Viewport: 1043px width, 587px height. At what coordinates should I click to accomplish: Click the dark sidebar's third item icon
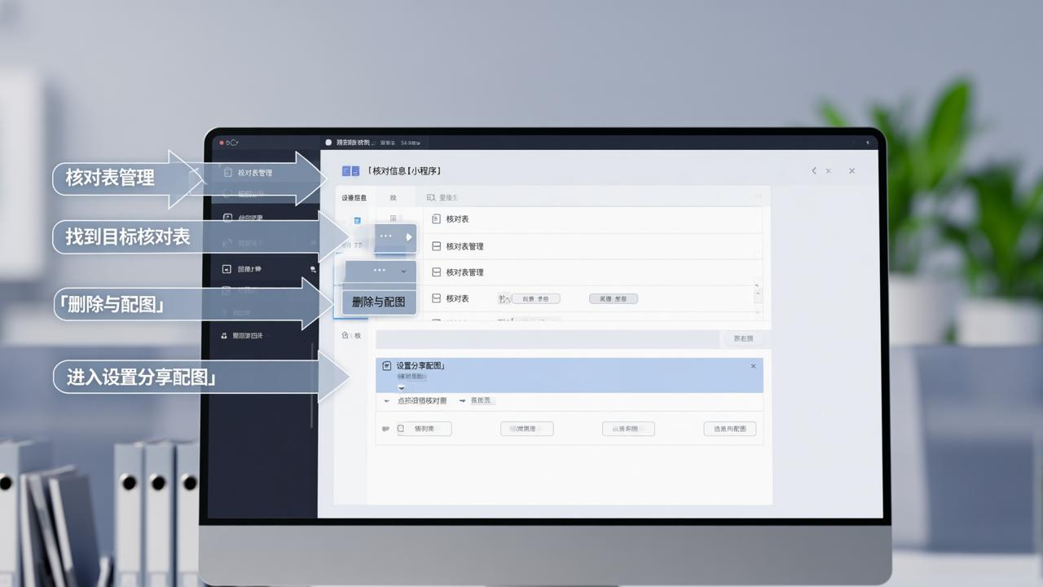coord(227,218)
